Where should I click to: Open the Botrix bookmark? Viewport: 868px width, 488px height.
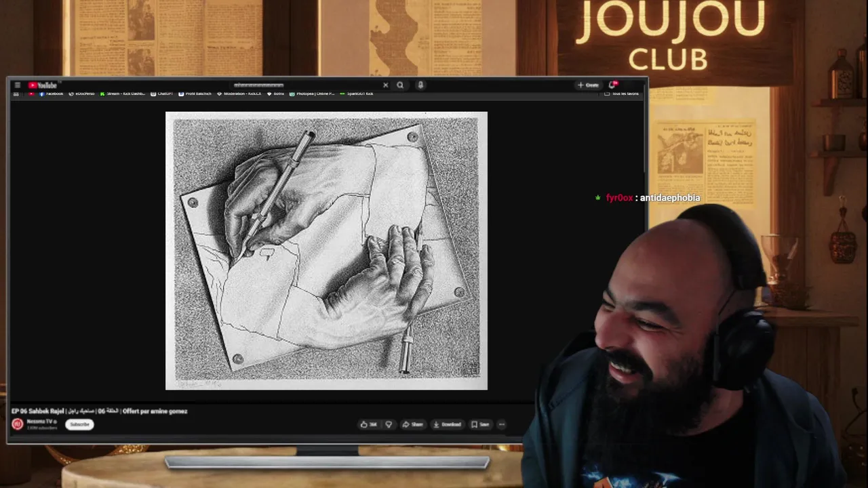[276, 94]
